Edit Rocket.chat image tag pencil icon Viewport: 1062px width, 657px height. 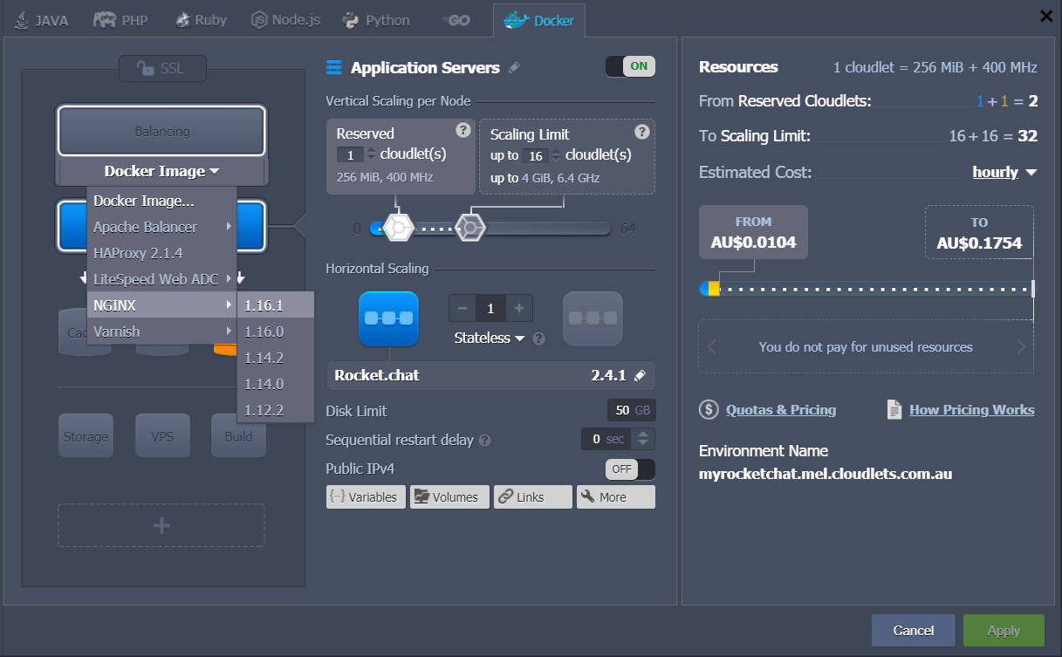641,376
